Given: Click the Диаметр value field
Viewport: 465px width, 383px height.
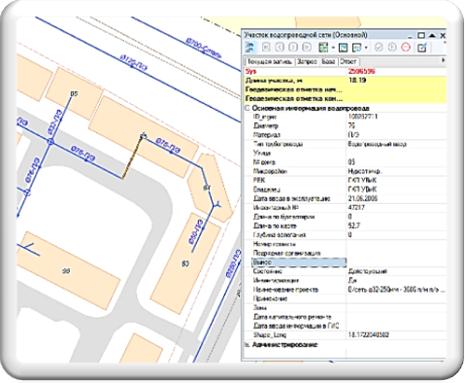Looking at the screenshot, I should click(x=396, y=125).
